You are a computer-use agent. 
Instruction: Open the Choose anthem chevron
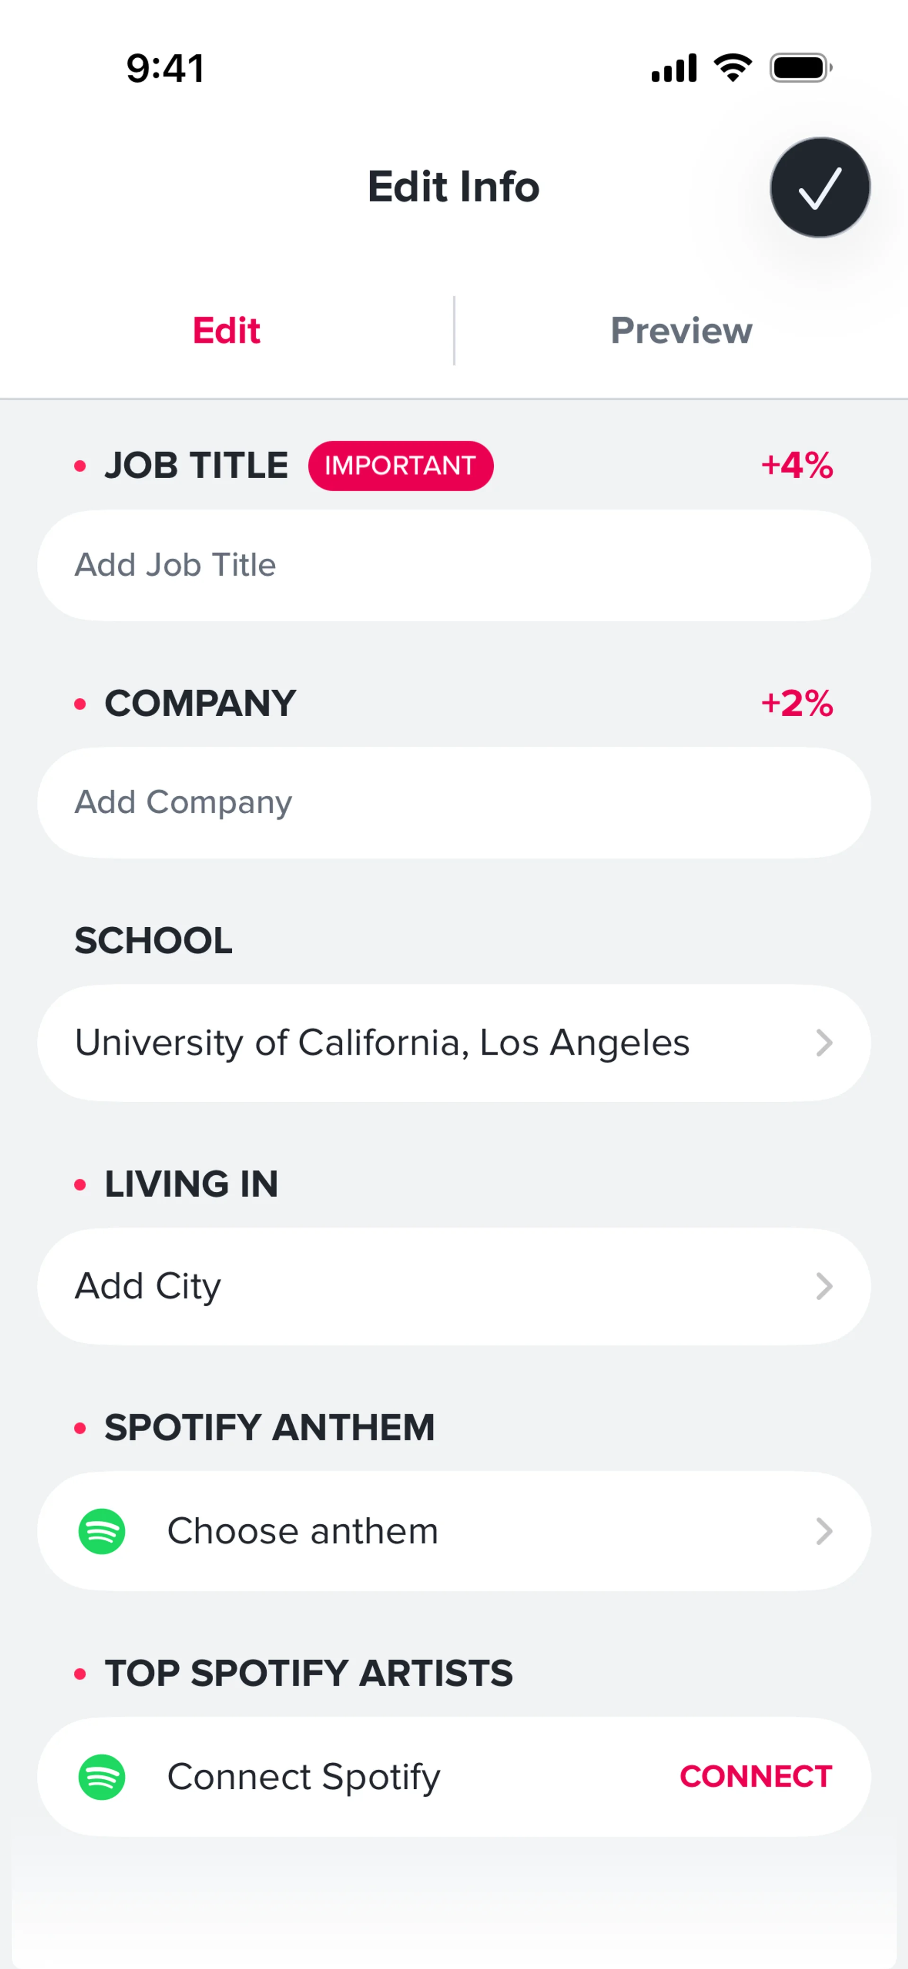tap(823, 1531)
